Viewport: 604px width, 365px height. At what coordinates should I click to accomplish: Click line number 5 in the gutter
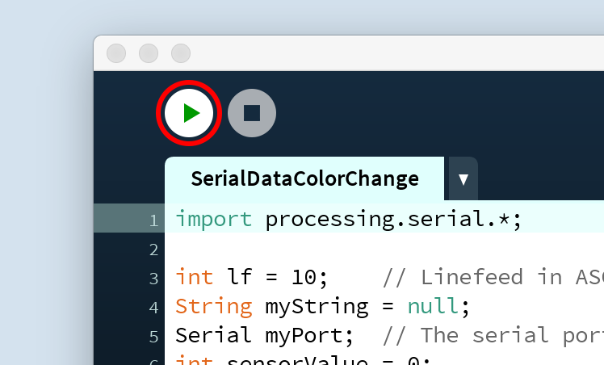pos(154,337)
